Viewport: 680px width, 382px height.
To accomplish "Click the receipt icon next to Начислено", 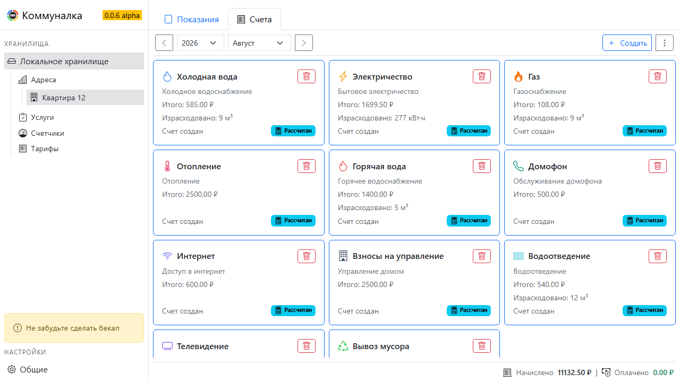I will pyautogui.click(x=507, y=372).
